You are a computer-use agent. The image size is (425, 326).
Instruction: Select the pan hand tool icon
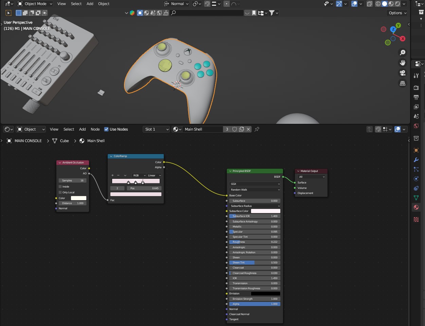coord(403,63)
